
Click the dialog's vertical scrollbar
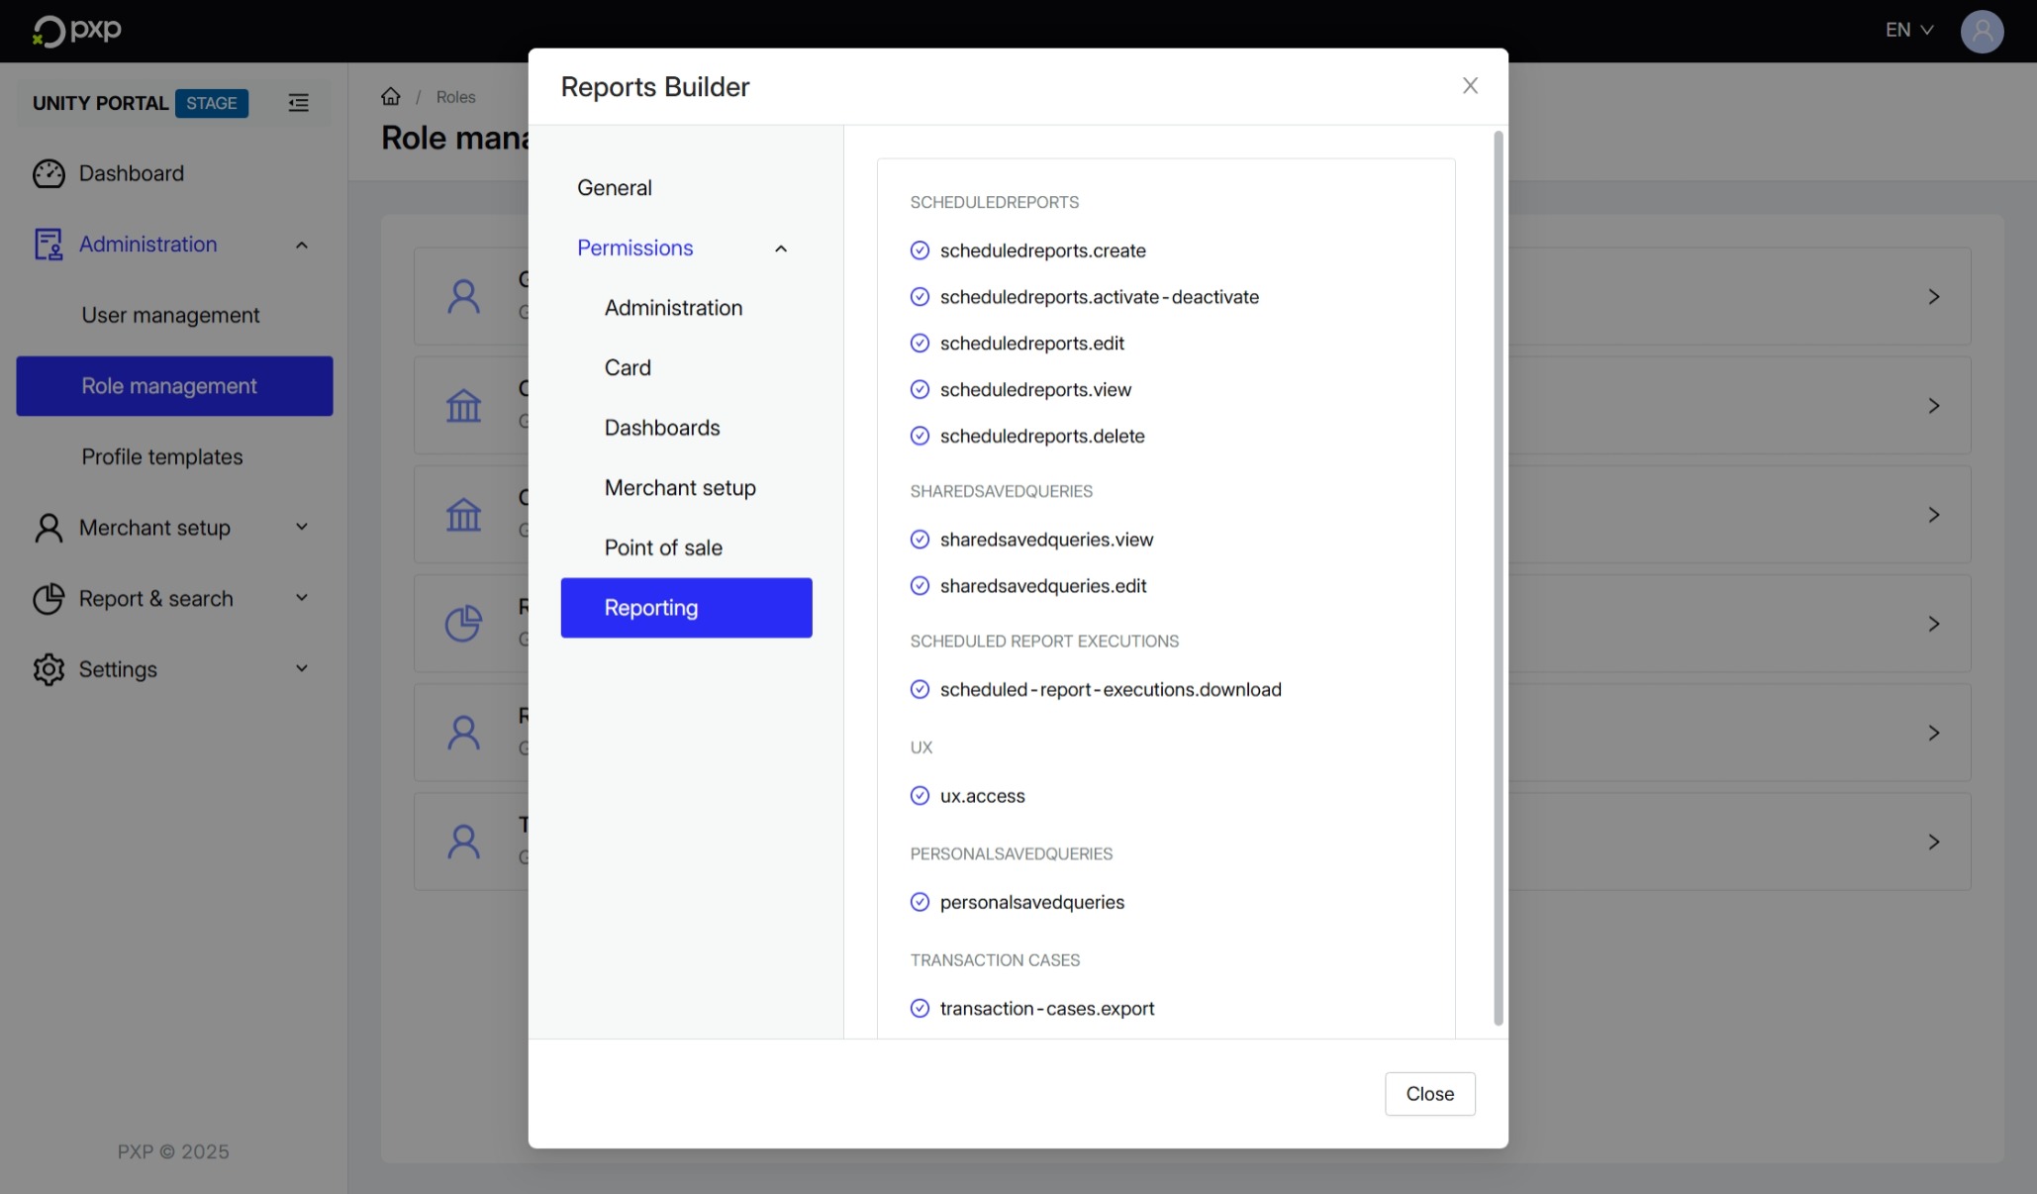point(1498,578)
